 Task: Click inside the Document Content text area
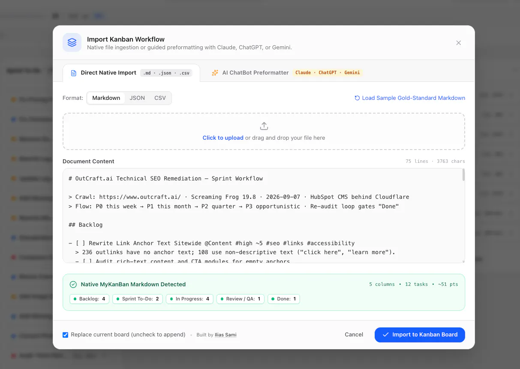click(x=264, y=216)
